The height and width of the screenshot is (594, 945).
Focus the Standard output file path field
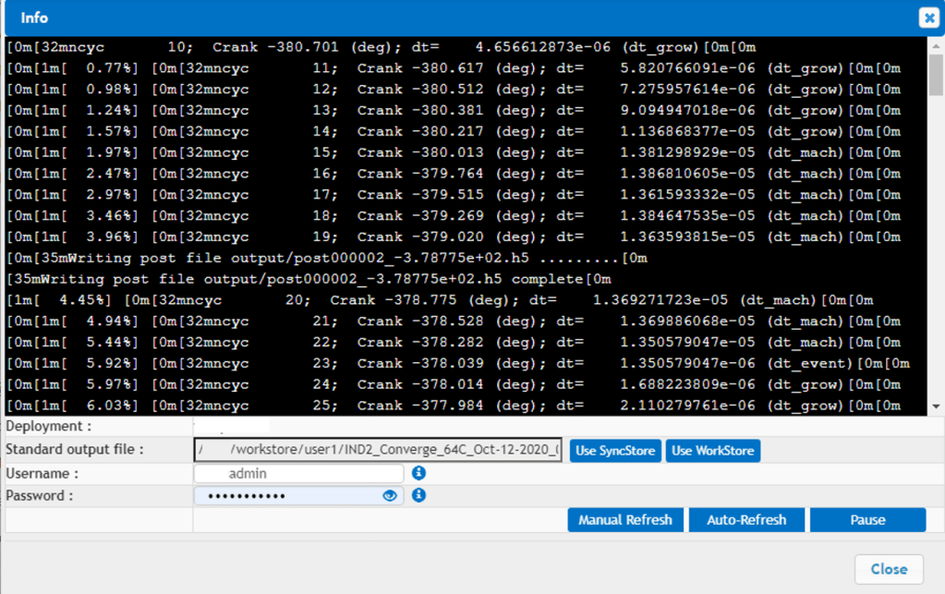(377, 451)
